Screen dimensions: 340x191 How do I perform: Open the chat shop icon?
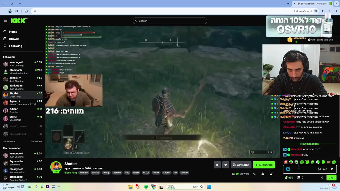point(299,177)
